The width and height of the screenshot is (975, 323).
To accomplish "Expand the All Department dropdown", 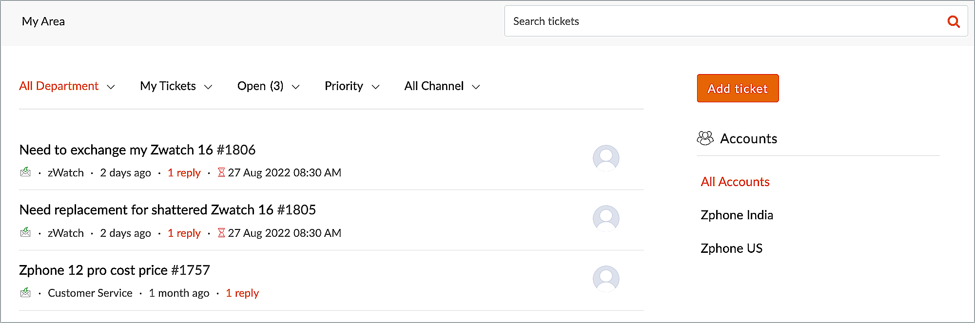I will (67, 86).
